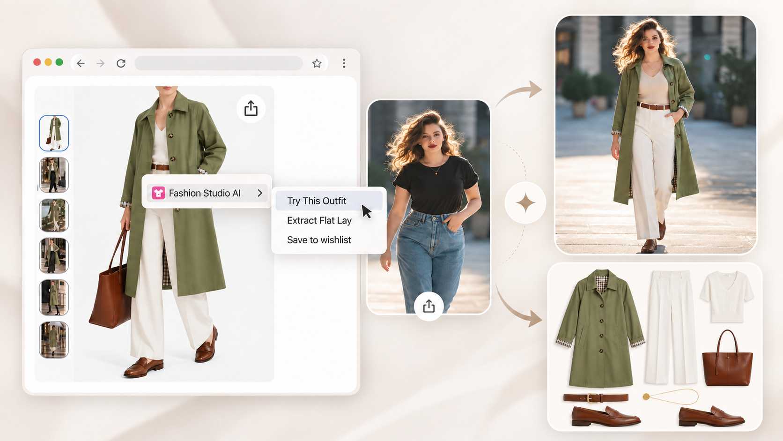Screen dimensions: 783x441
Task: Select the third product thumbnail
Action: click(x=54, y=215)
